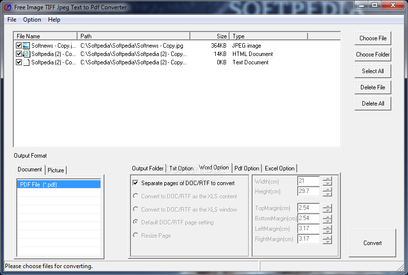The image size is (408, 275).
Task: Sort the list by the Type column header
Action: pos(269,36)
